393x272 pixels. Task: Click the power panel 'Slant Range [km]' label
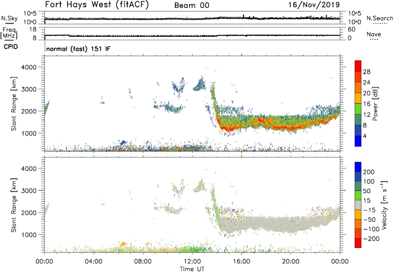[x=14, y=104]
